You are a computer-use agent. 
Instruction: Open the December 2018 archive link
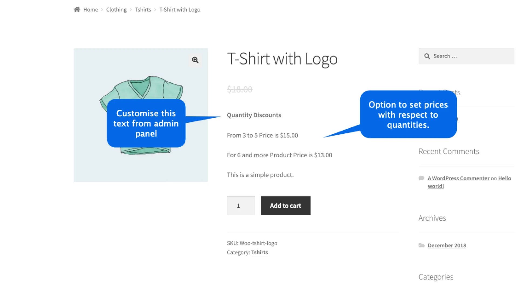(447, 245)
